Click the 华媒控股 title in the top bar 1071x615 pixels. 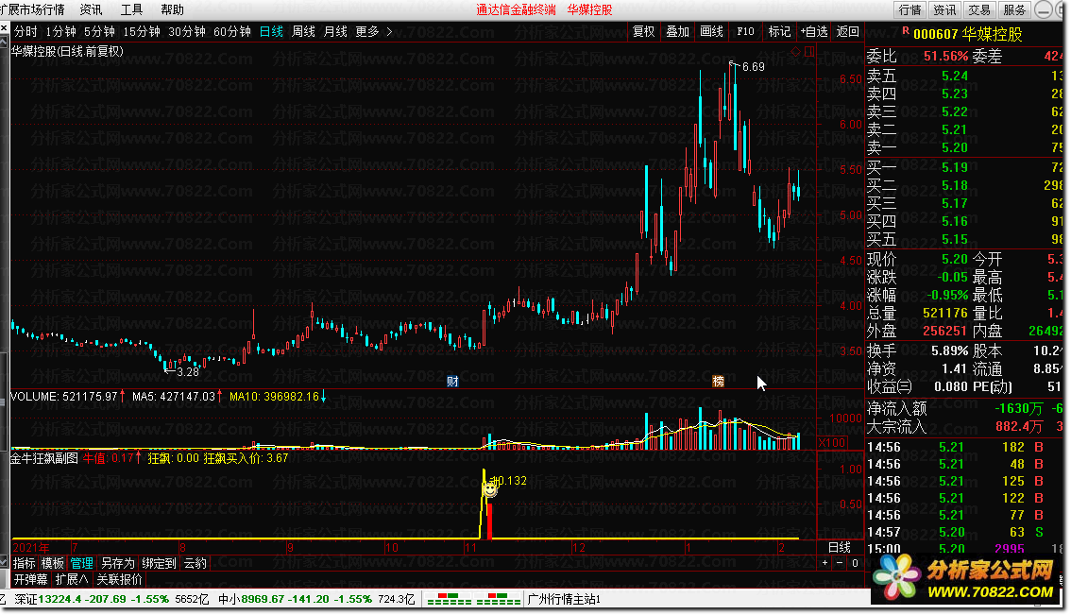(x=589, y=9)
